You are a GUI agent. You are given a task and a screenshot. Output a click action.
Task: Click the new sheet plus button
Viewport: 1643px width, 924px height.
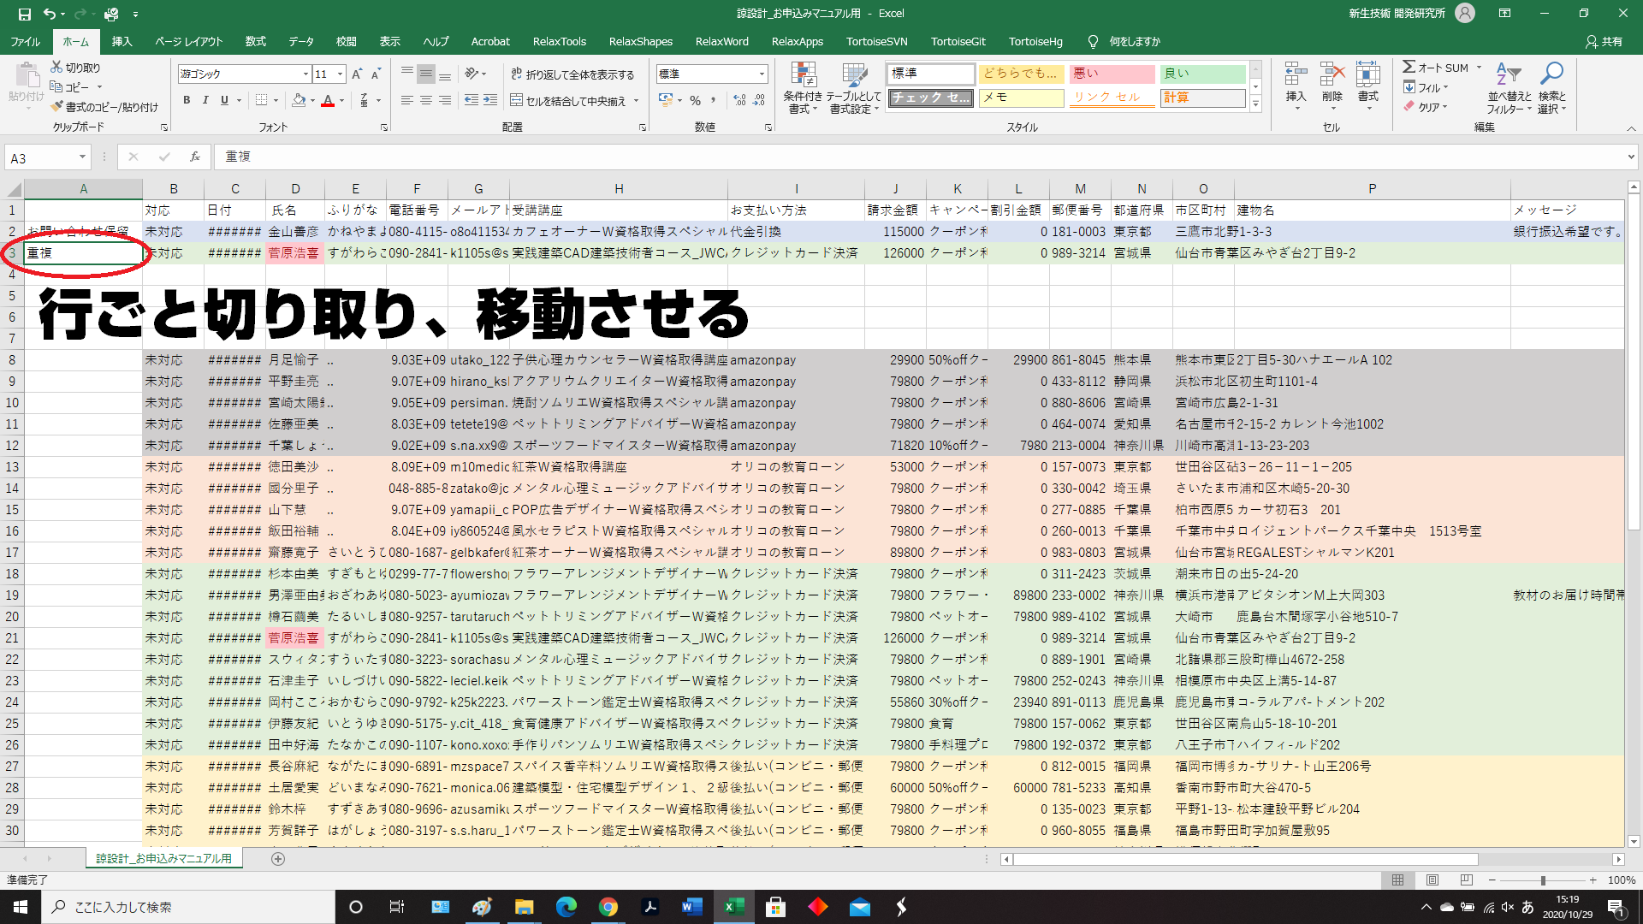coord(278,858)
